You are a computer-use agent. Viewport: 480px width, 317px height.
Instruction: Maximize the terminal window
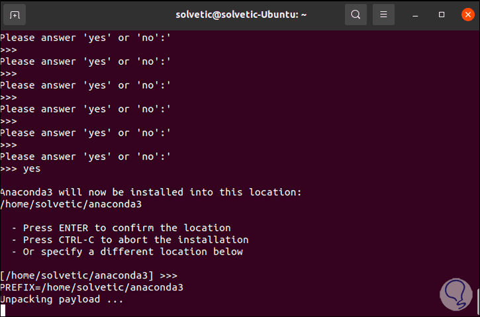point(442,14)
